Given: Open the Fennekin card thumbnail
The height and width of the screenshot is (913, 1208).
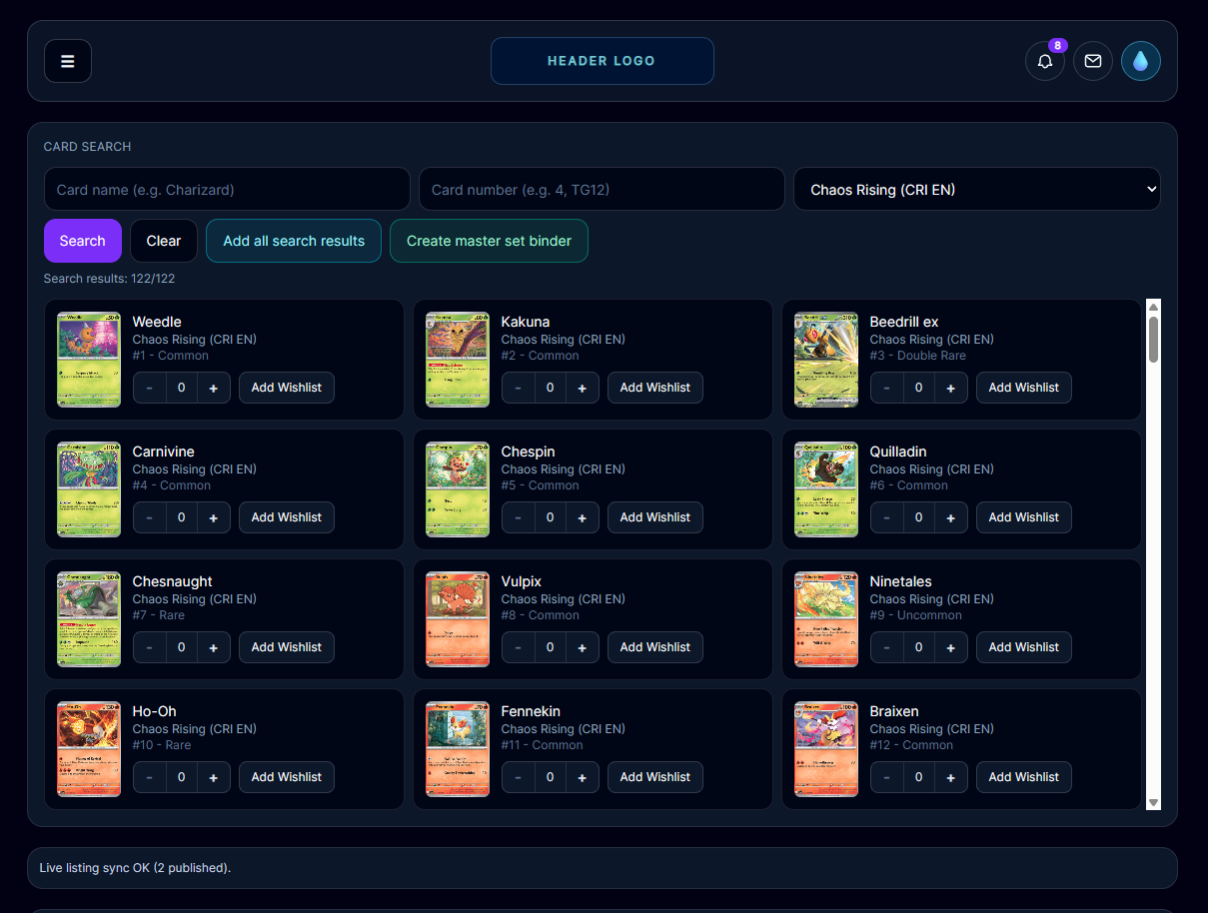Looking at the screenshot, I should [x=458, y=749].
